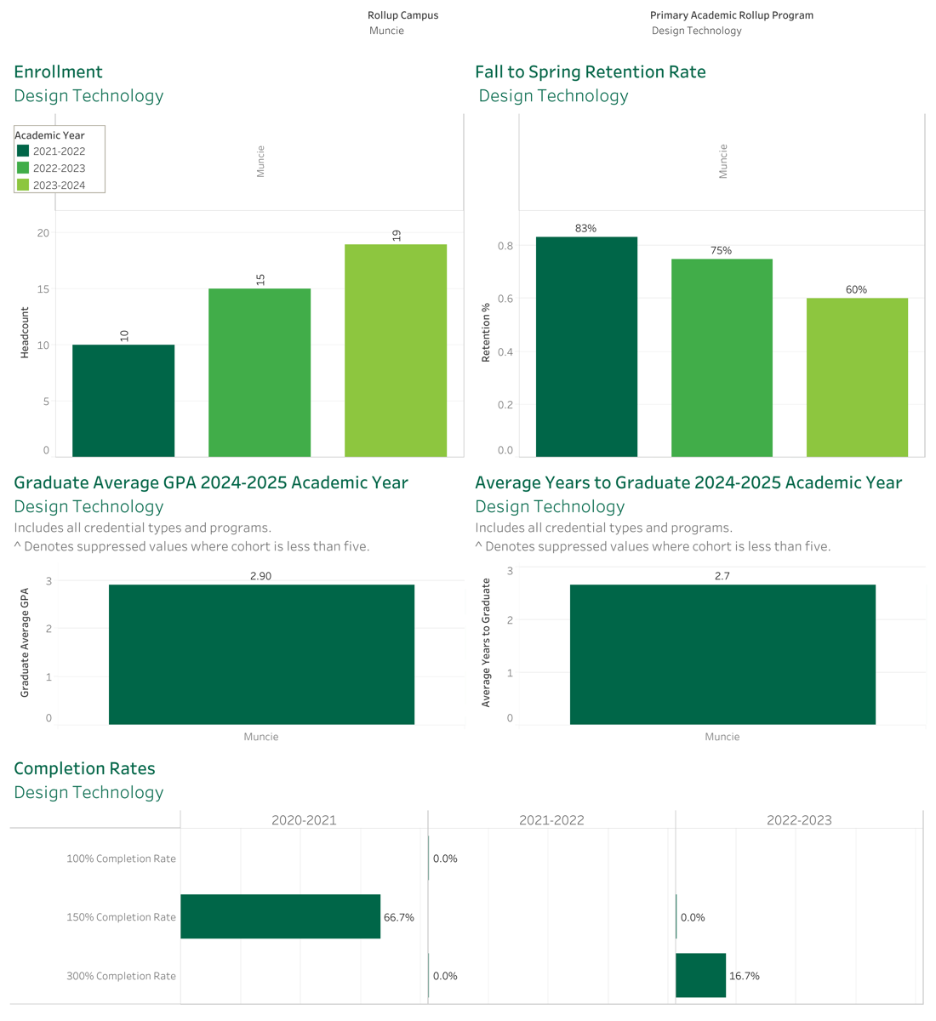Click the 2.90 GPA value label
936x1021 pixels.
click(260, 576)
